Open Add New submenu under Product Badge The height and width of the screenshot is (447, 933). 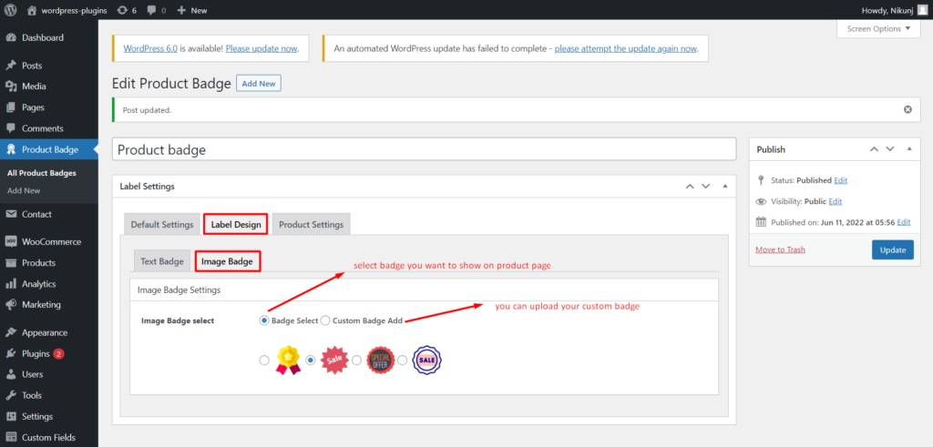click(x=24, y=191)
